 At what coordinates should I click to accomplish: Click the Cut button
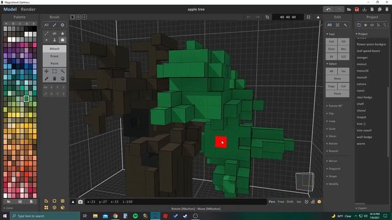pyautogui.click(x=344, y=86)
